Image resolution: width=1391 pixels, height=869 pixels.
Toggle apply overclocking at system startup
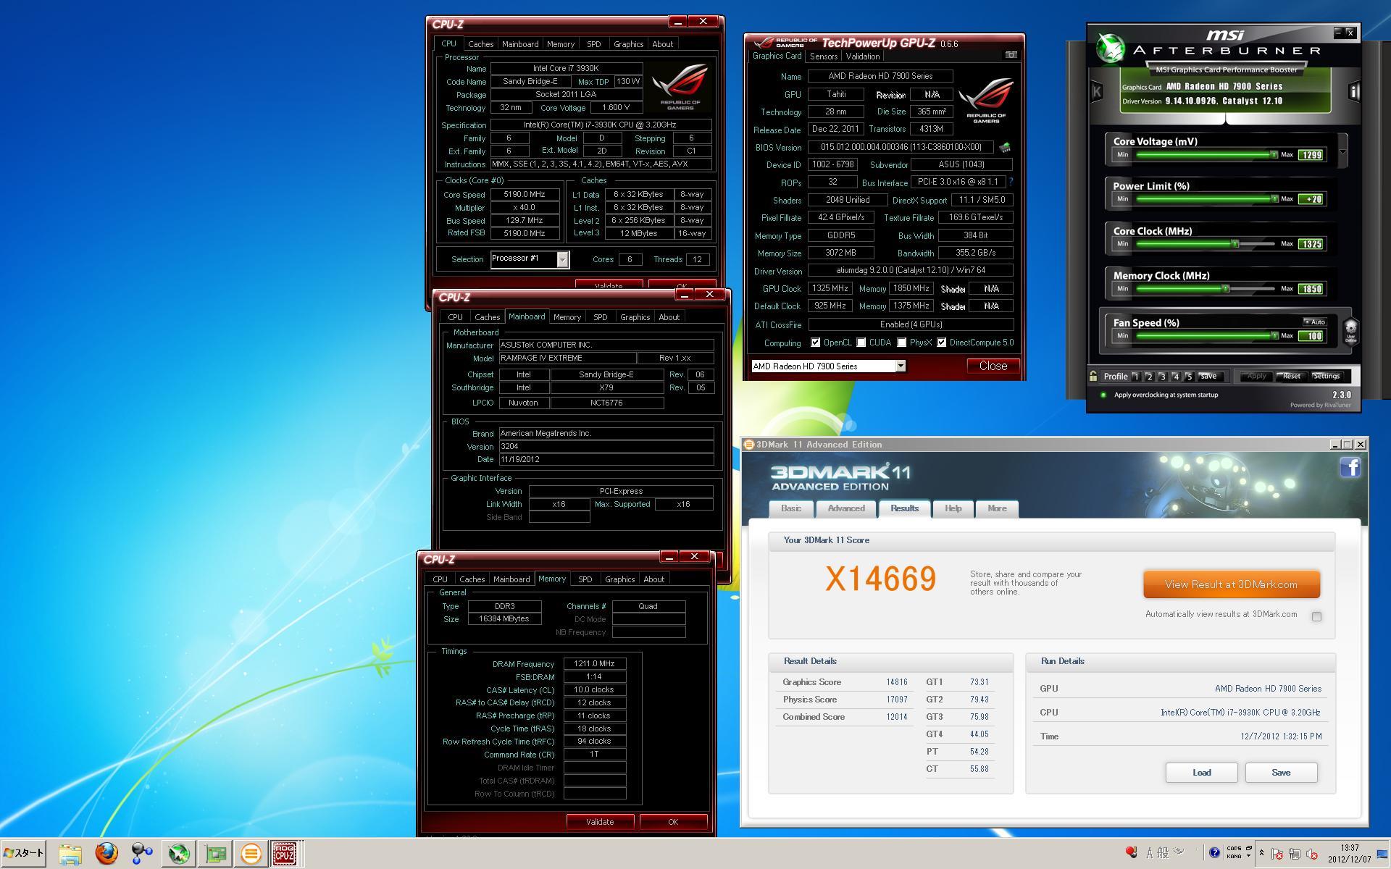click(1103, 395)
